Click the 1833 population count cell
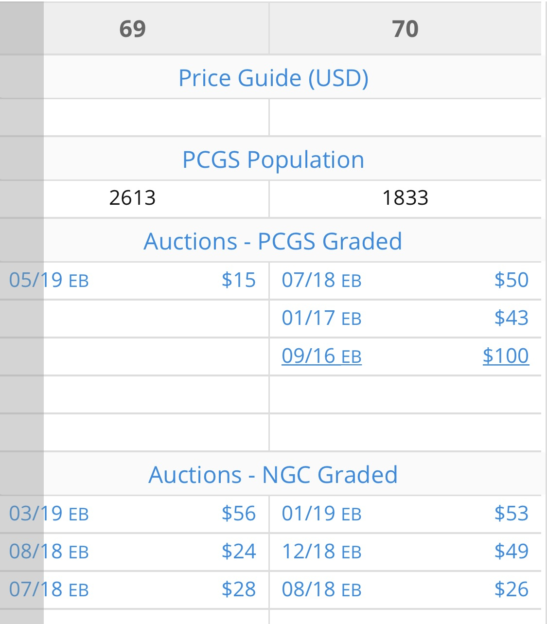 point(405,198)
